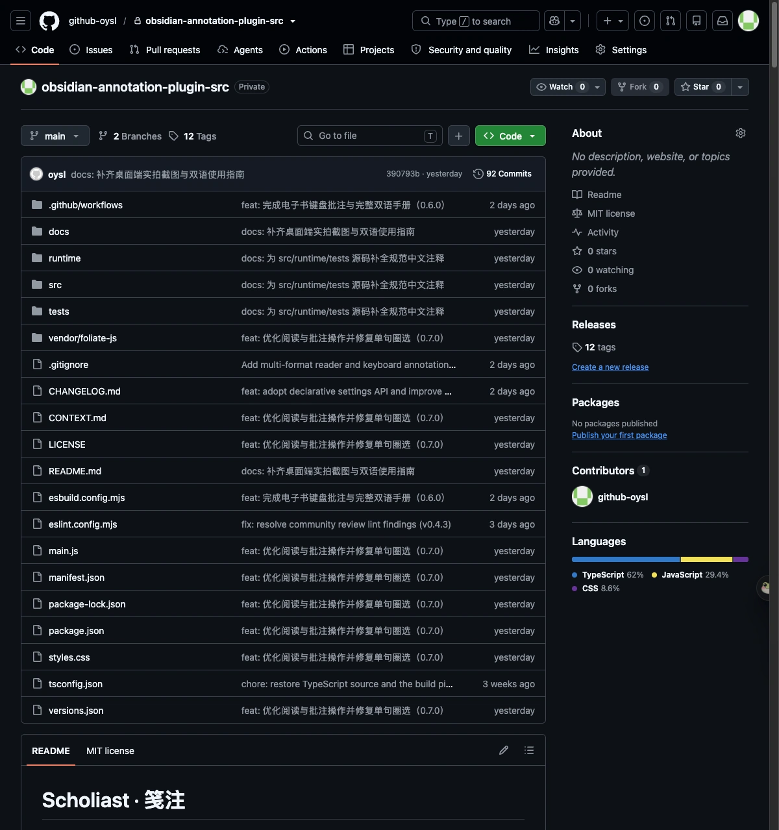Click the repository owner avatar beside title
This screenshot has width=779, height=830.
pos(29,87)
